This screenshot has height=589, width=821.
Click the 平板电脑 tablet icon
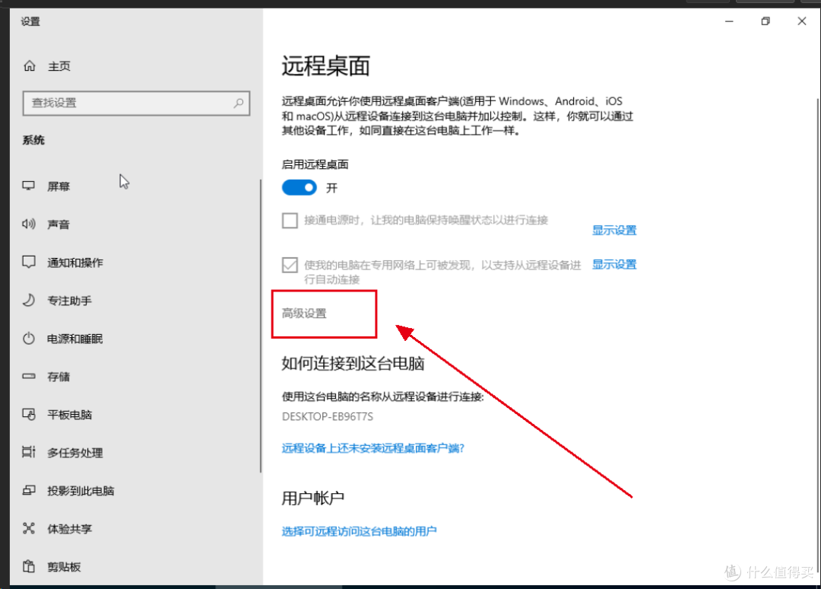tap(28, 414)
